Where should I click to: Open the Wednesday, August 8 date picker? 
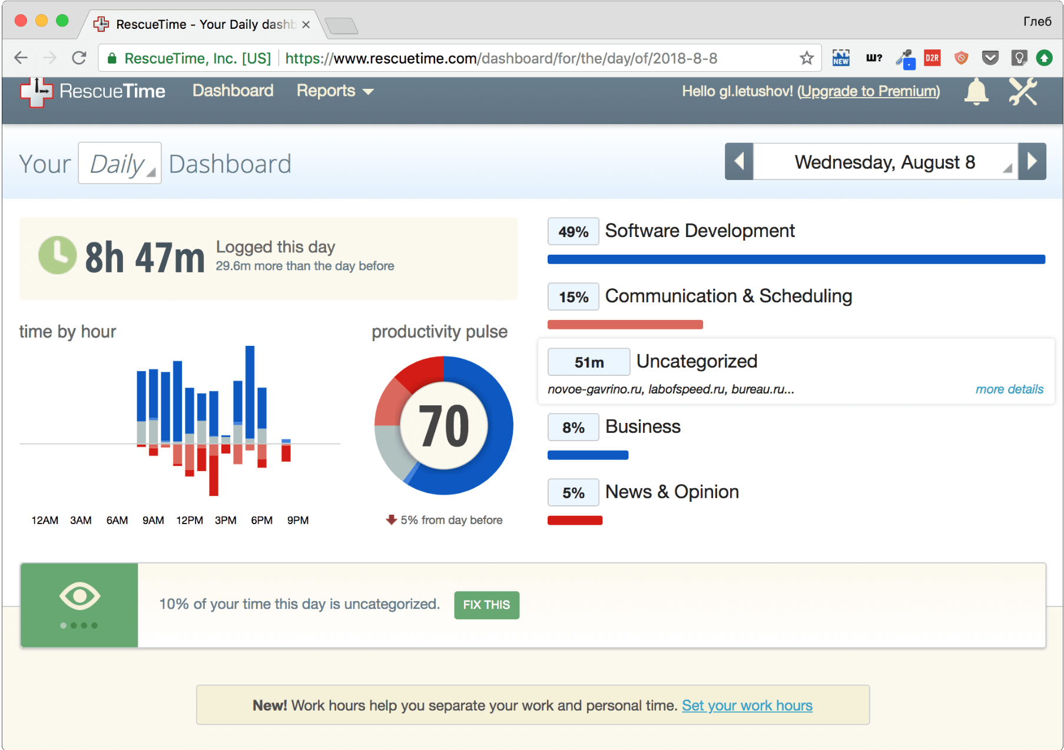[885, 162]
